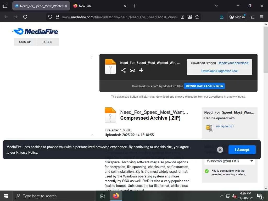Dismiss the cookie banner with X
The width and height of the screenshot is (268, 201).
coord(220,150)
